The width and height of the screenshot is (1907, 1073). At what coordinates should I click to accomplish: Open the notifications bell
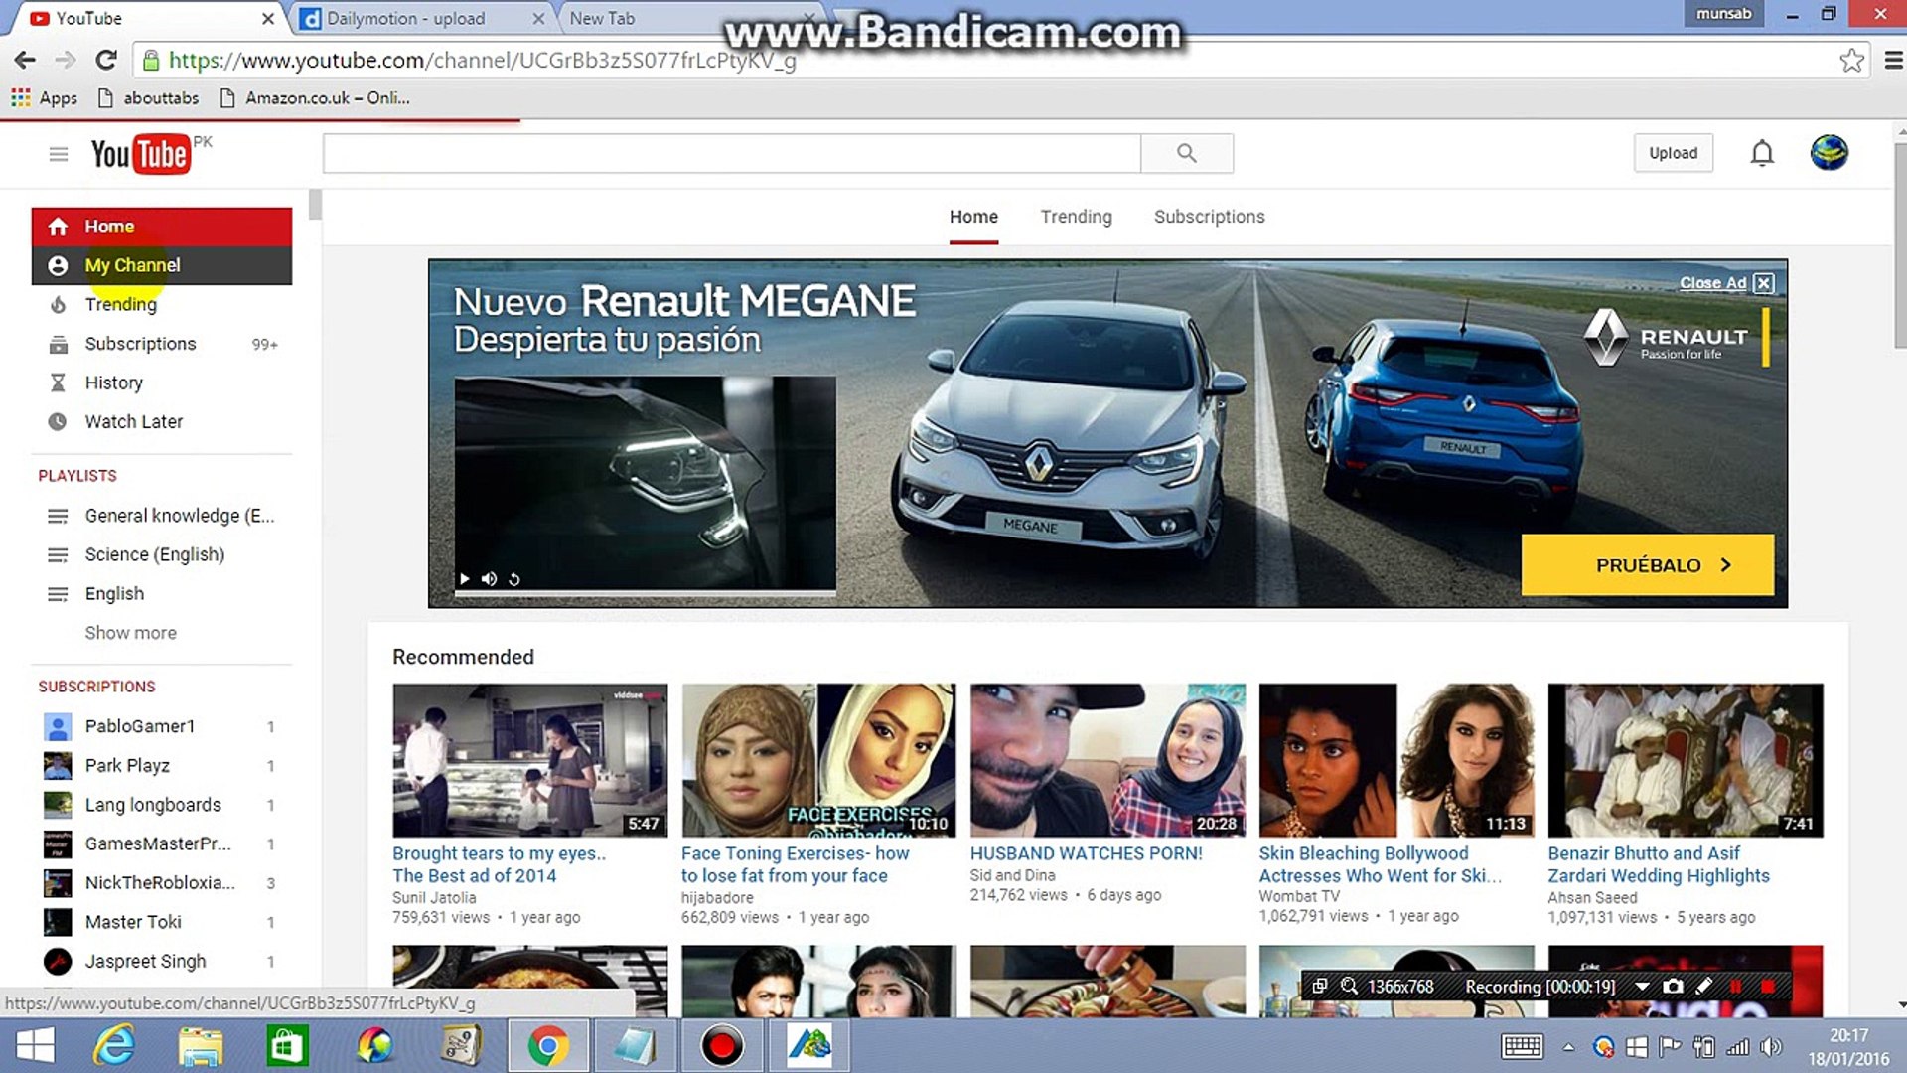tap(1761, 153)
